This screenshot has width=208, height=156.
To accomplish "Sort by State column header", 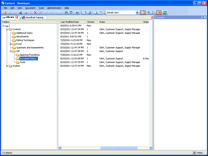I will [x=146, y=22].
